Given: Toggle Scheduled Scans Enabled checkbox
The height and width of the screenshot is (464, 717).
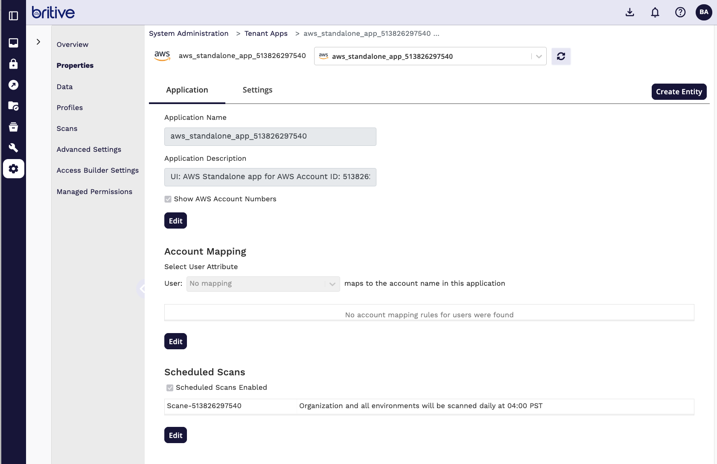Looking at the screenshot, I should tap(170, 388).
